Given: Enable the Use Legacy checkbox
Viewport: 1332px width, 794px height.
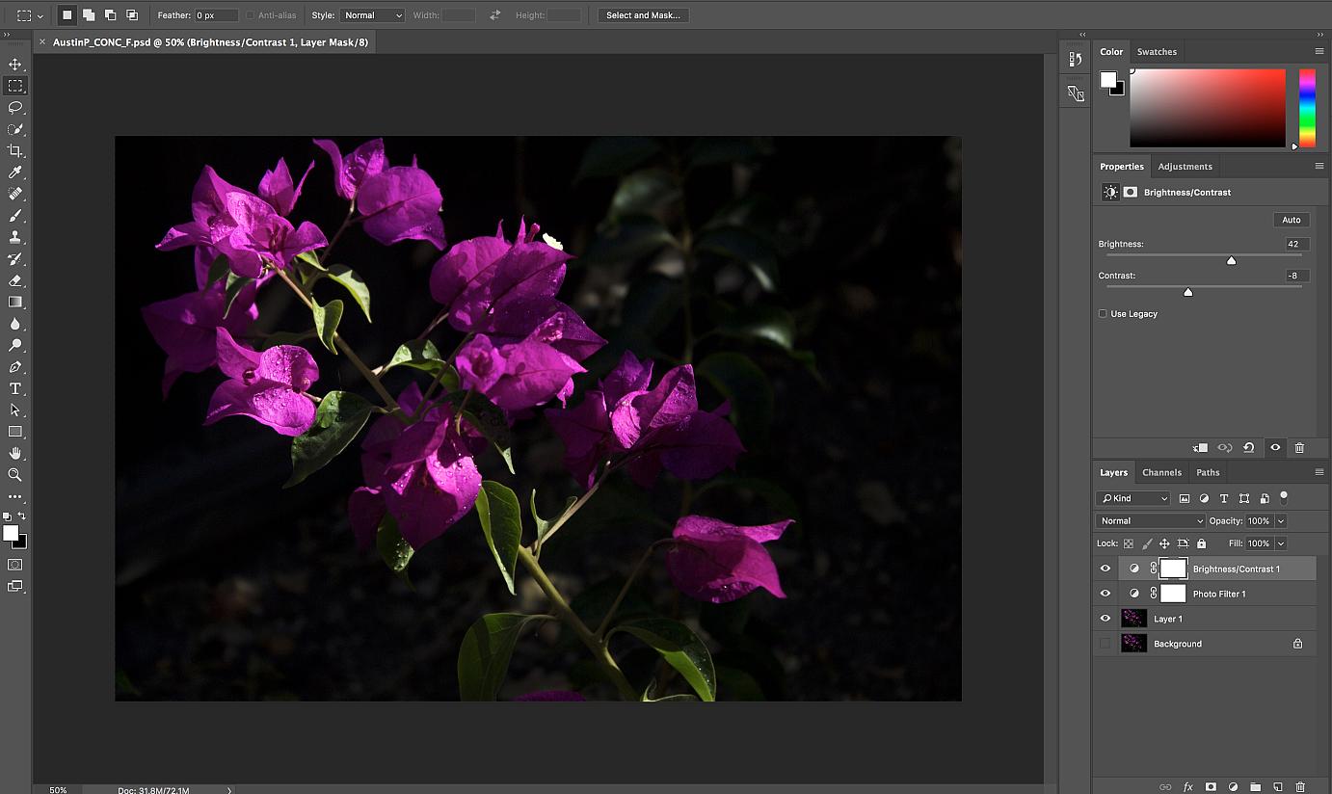Looking at the screenshot, I should [x=1103, y=313].
